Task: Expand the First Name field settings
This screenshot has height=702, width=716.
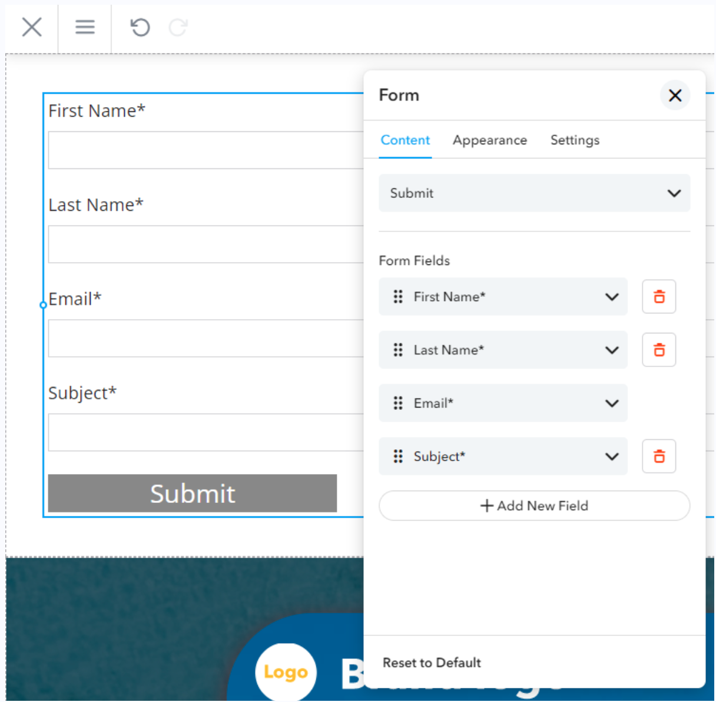Action: (x=612, y=297)
